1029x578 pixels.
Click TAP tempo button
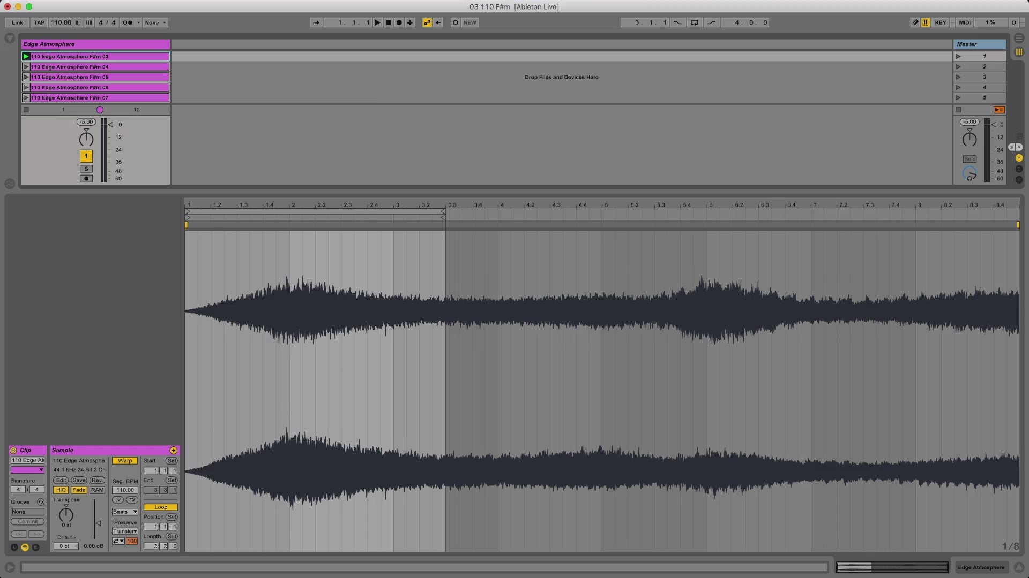pyautogui.click(x=39, y=22)
